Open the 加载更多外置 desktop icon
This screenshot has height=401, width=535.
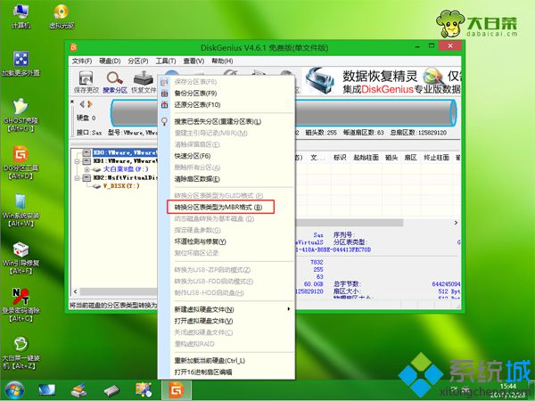click(x=21, y=64)
